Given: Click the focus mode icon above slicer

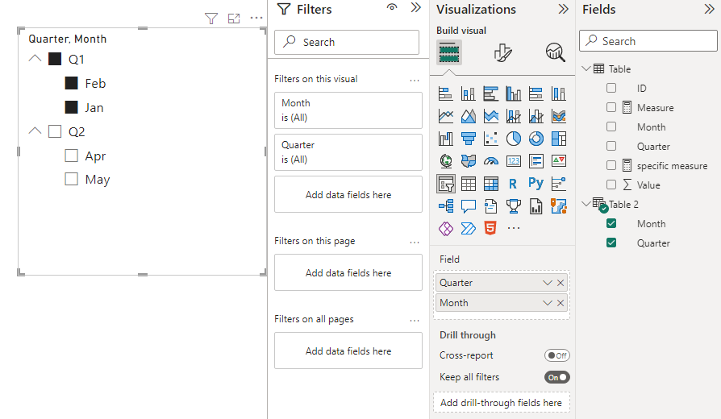Looking at the screenshot, I should (x=234, y=19).
